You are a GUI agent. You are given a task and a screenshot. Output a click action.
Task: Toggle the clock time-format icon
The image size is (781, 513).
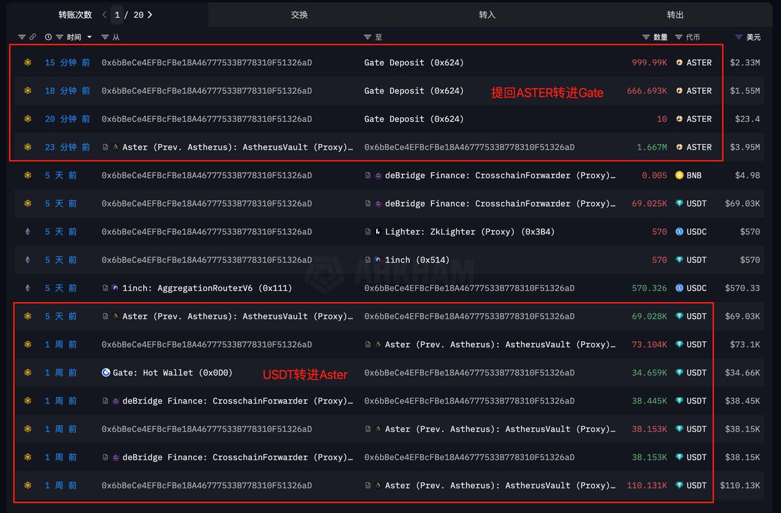[48, 37]
